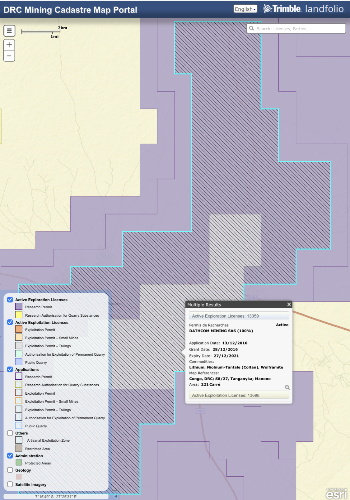The image size is (350, 500).
Task: Close the Multiple Results popup
Action: [289, 305]
